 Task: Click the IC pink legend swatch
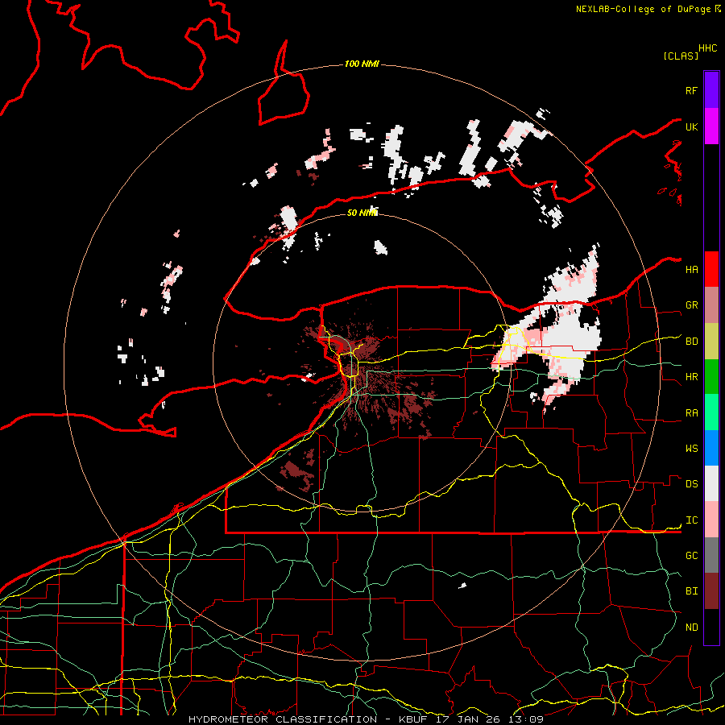point(711,520)
